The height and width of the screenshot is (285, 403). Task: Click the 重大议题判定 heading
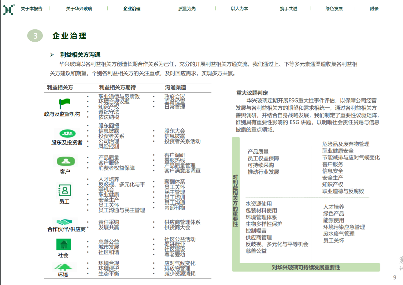pos(252,93)
